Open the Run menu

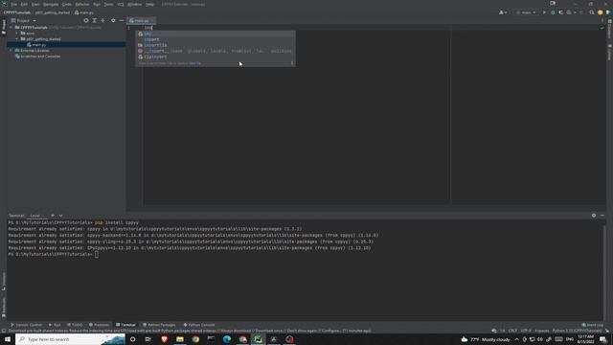[x=97, y=4]
